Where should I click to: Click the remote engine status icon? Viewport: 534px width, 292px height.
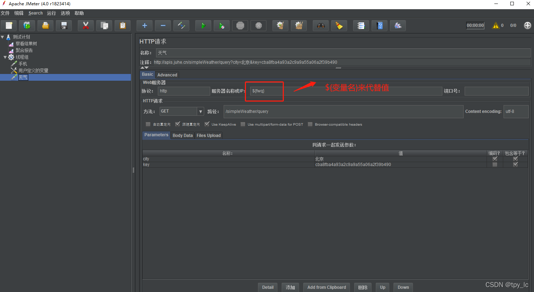point(527,25)
